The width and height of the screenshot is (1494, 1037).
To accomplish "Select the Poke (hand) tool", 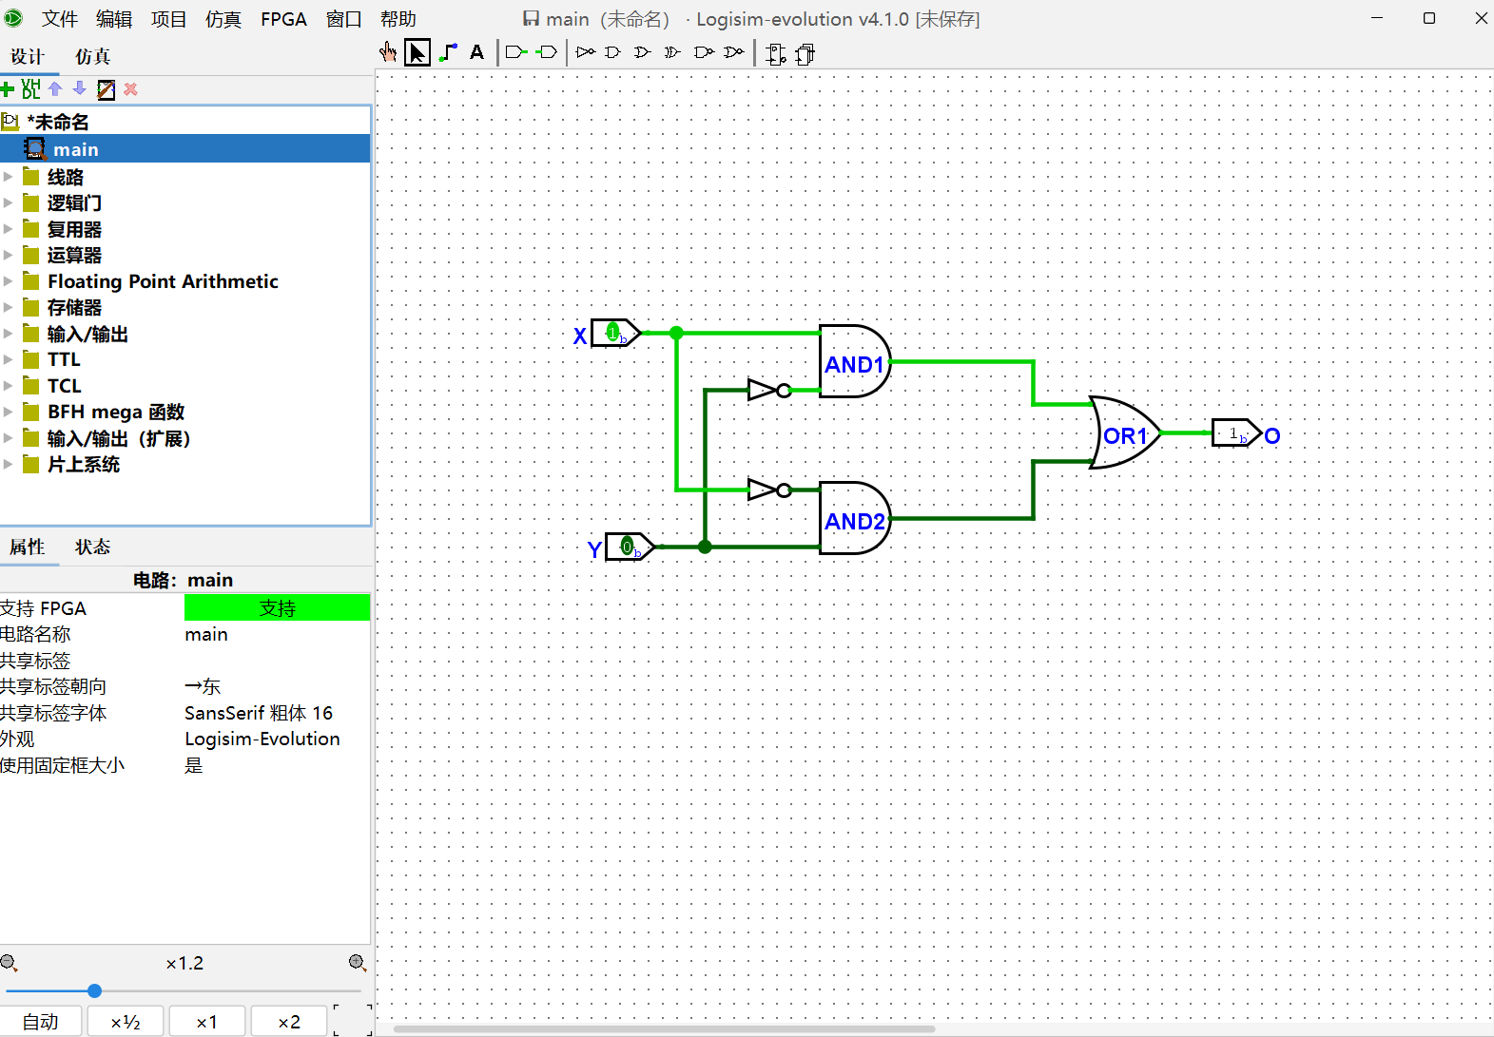I will (388, 52).
